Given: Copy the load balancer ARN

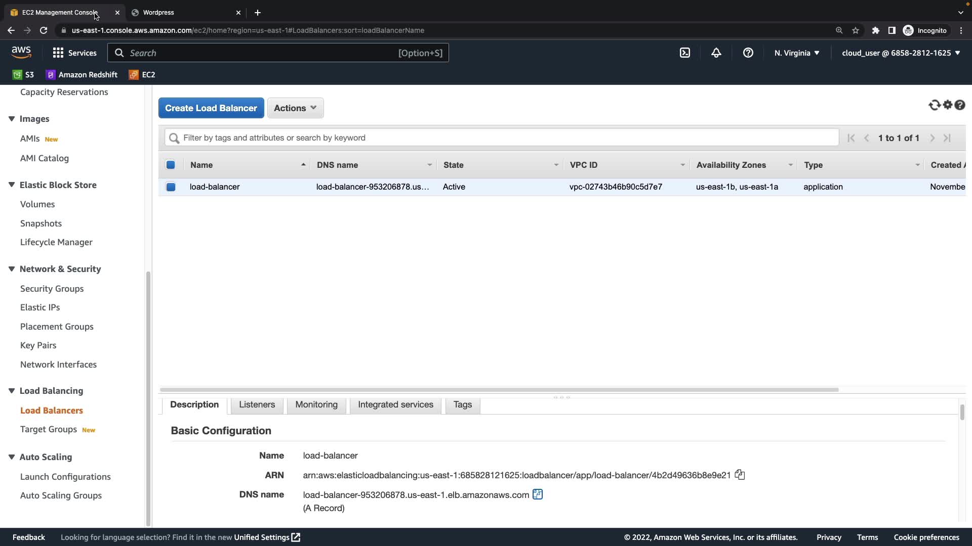Looking at the screenshot, I should (x=740, y=475).
